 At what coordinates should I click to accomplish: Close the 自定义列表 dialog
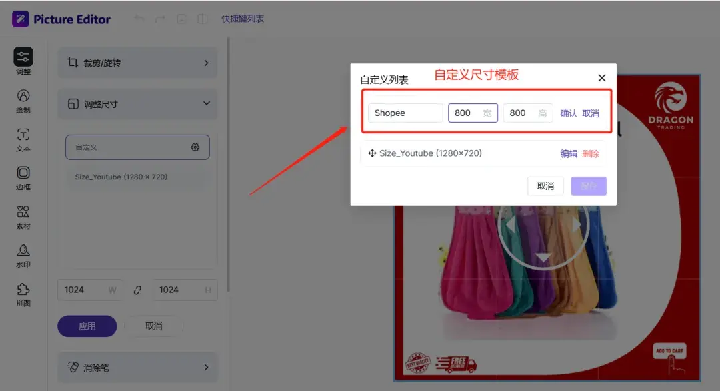coord(602,78)
